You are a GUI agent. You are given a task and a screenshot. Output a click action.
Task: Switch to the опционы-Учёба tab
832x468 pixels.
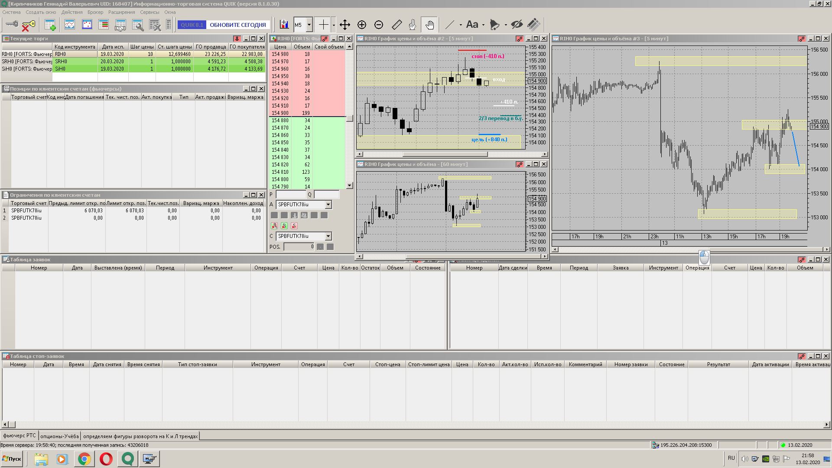pos(59,436)
